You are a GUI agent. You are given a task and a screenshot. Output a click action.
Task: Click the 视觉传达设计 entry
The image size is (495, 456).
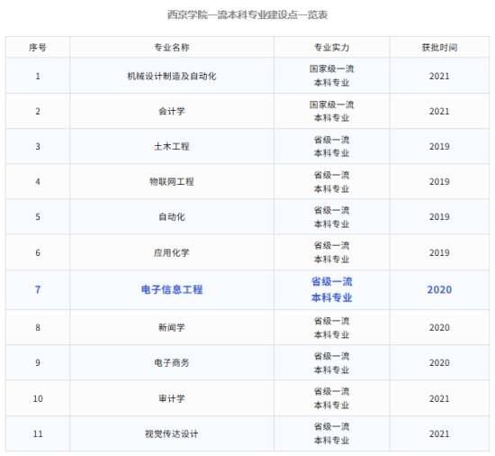click(x=172, y=433)
